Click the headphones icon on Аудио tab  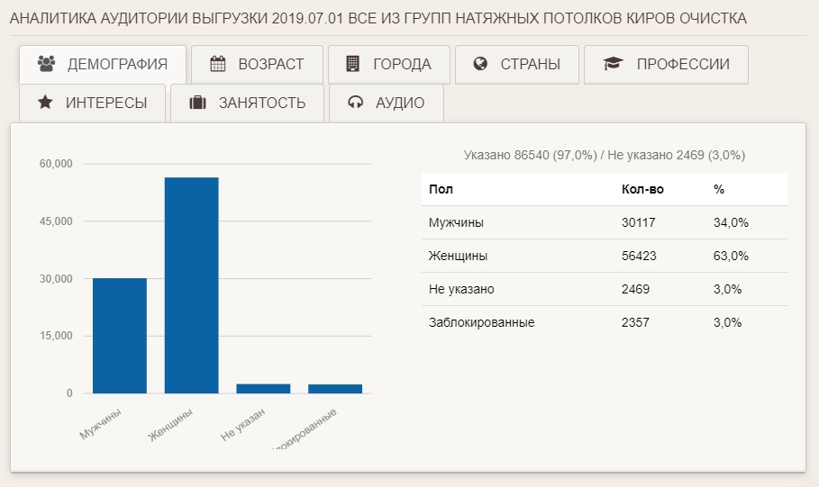(355, 103)
